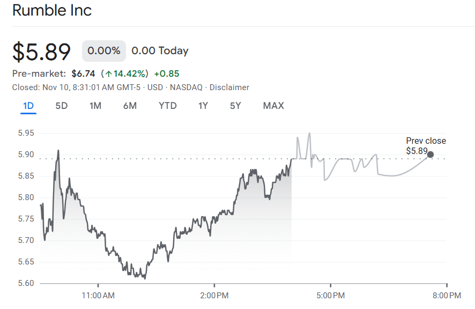The image size is (475, 309).
Task: Select the 5D time range
Action: tap(61, 106)
